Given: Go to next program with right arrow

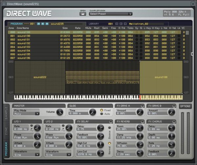Looking at the screenshot, I should (x=43, y=24).
